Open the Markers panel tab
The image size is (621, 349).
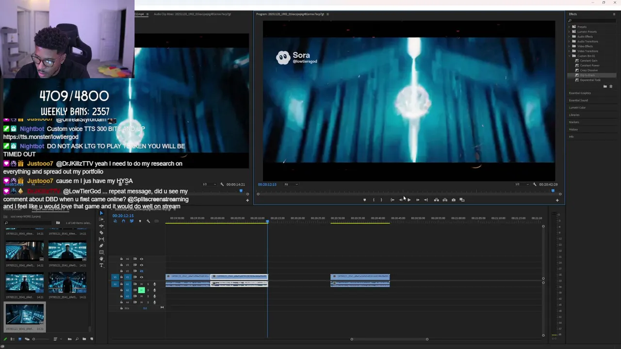click(x=574, y=122)
